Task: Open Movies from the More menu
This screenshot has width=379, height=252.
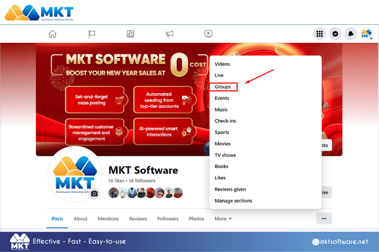Action: click(223, 144)
